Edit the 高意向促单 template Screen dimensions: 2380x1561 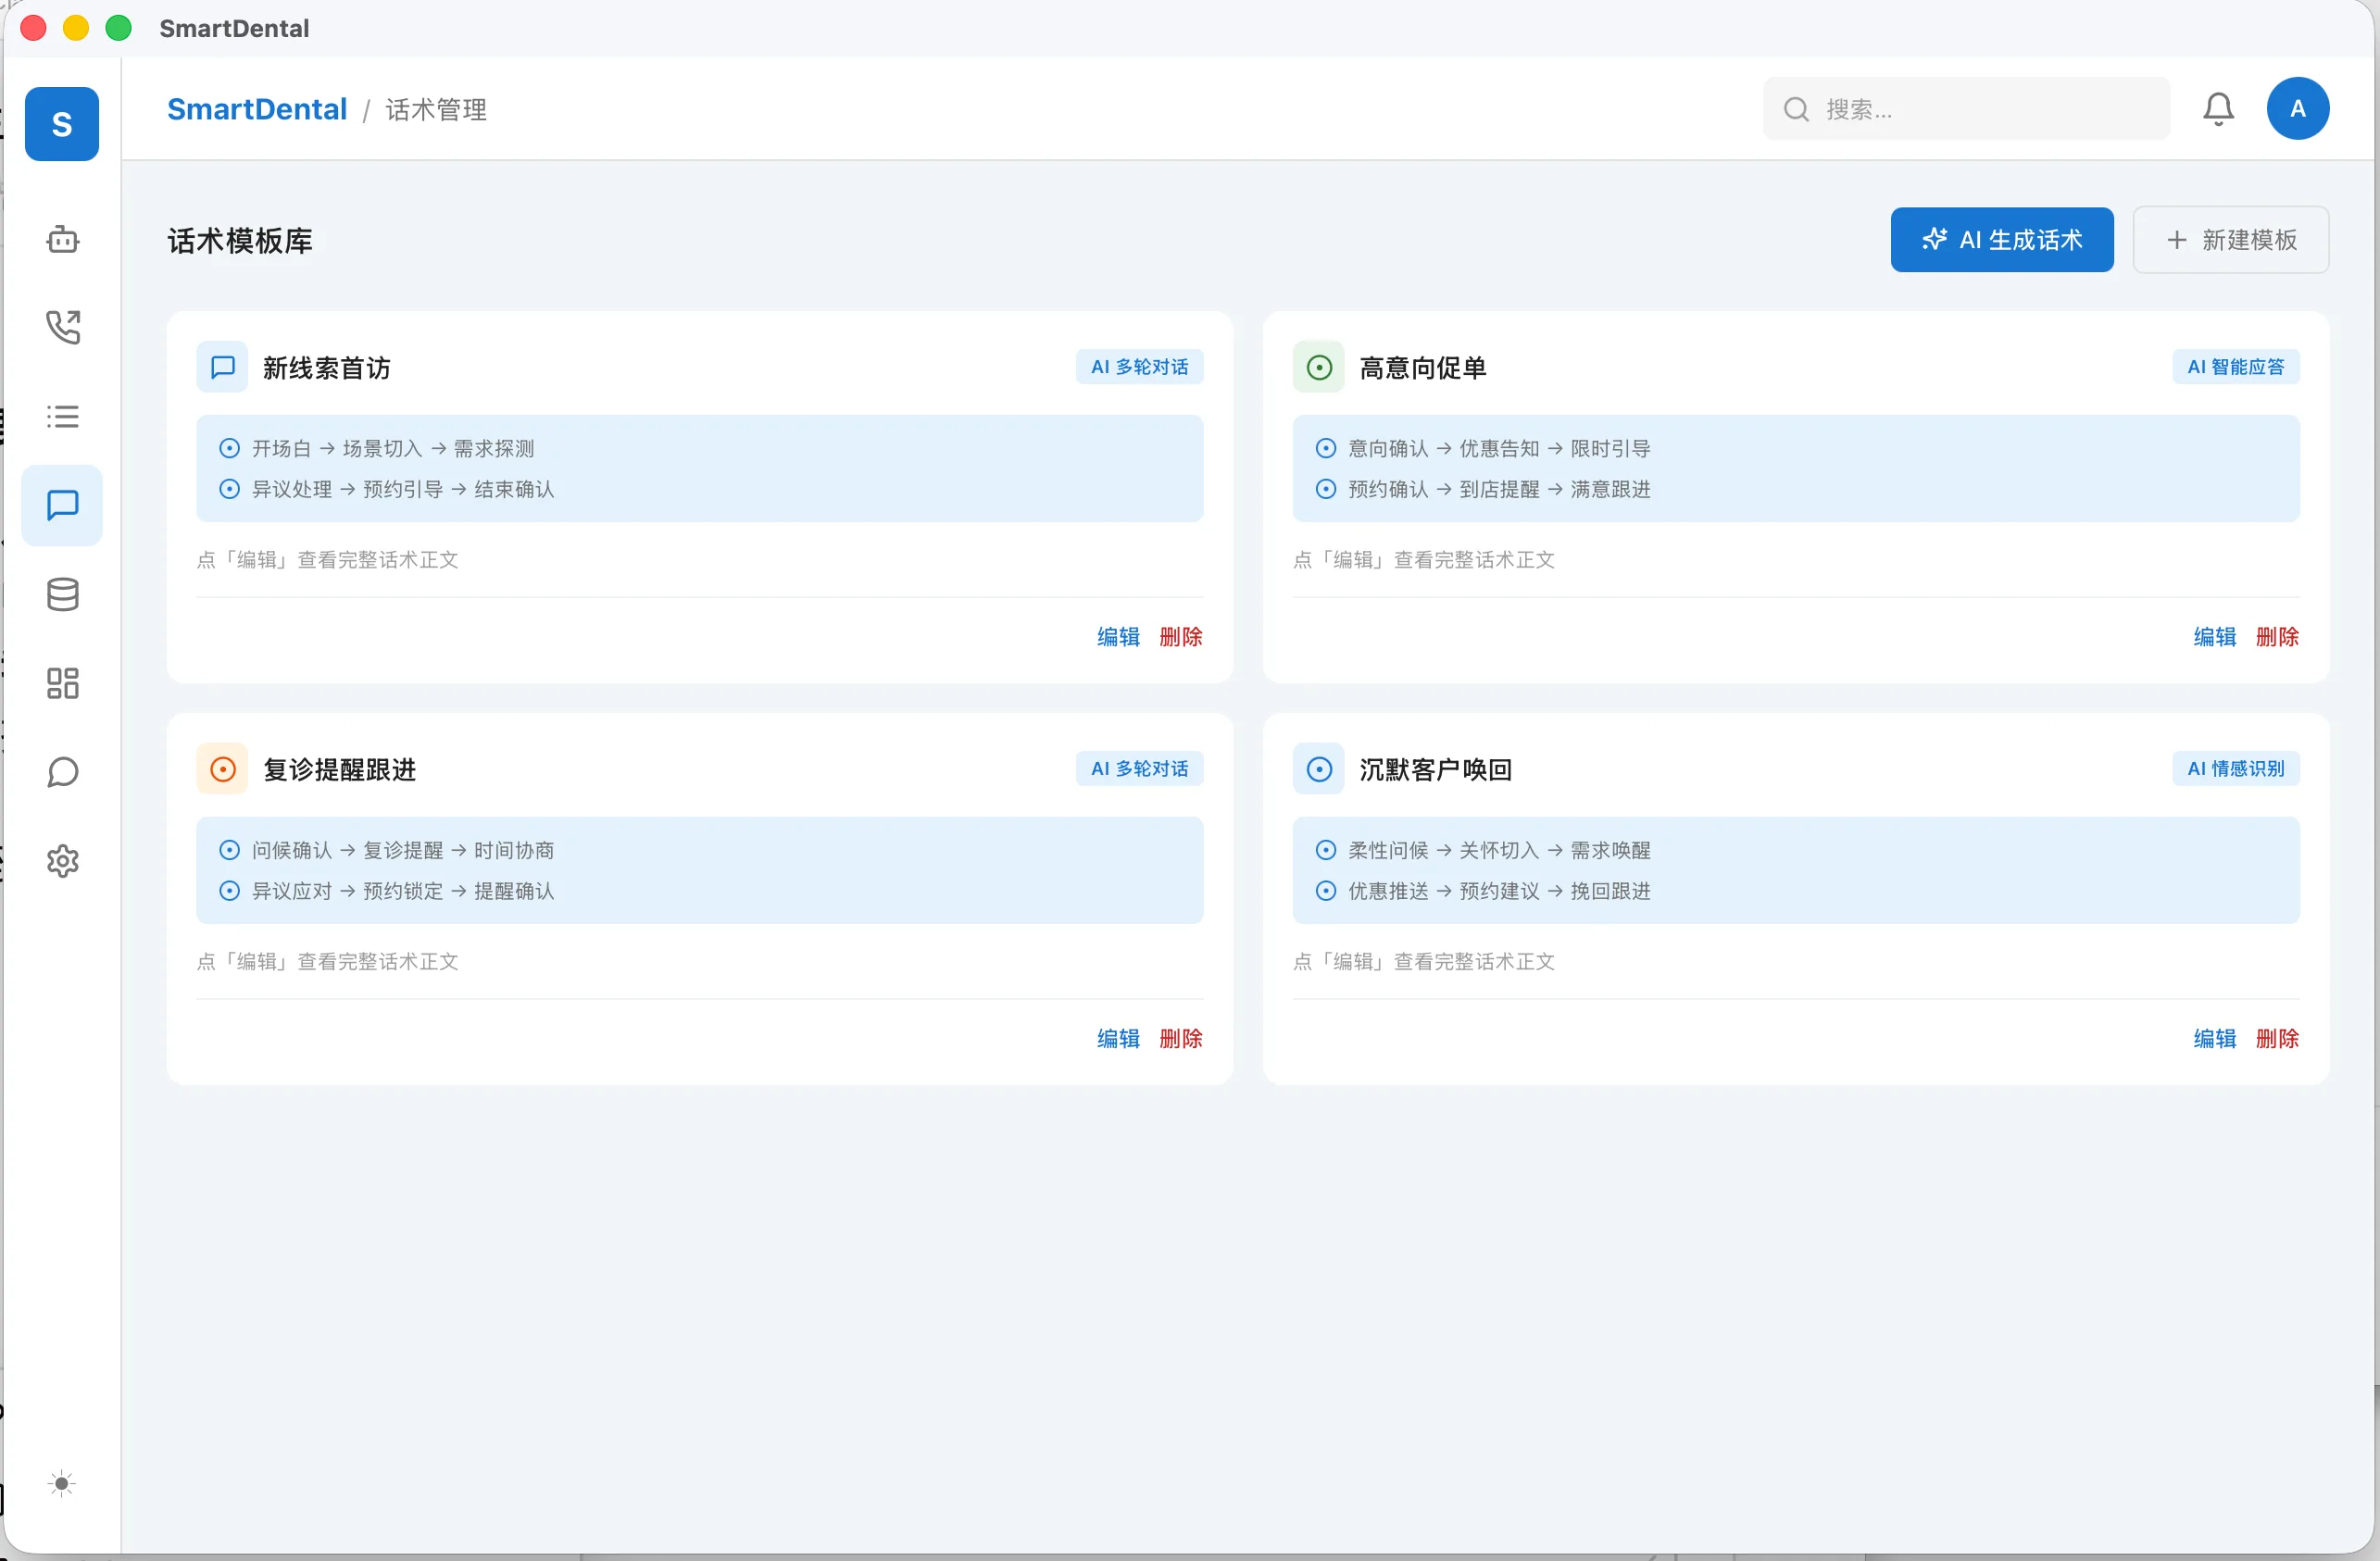(2215, 637)
